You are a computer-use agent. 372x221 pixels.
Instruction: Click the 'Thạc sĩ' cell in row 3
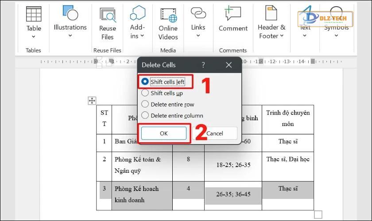(x=288, y=196)
